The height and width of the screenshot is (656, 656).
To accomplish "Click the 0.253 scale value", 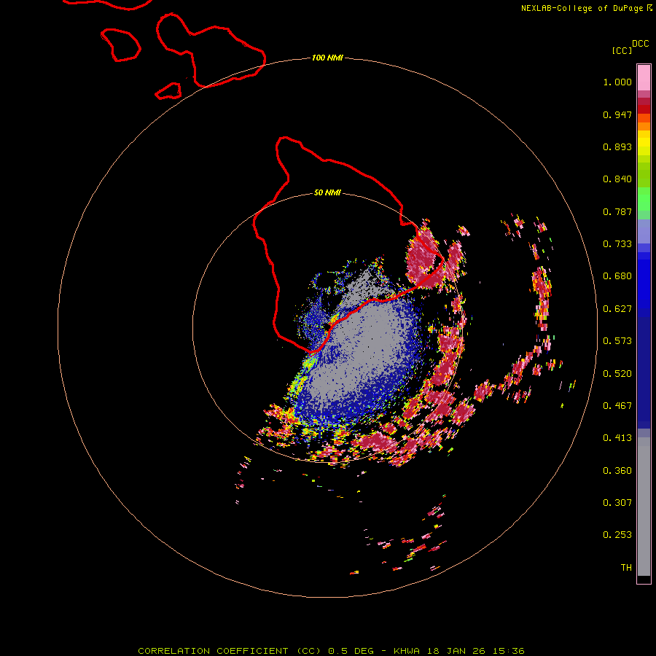I will coord(617,535).
